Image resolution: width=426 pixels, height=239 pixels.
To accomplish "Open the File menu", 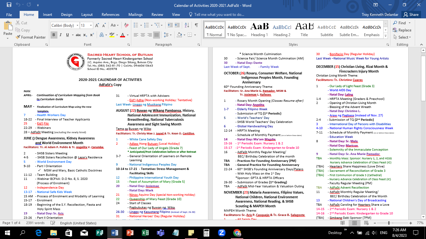I will click(x=9, y=15).
